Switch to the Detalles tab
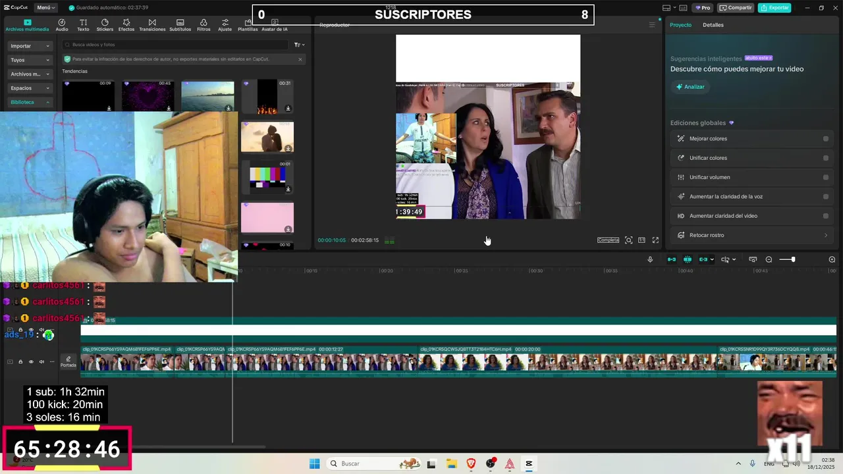 pyautogui.click(x=713, y=25)
